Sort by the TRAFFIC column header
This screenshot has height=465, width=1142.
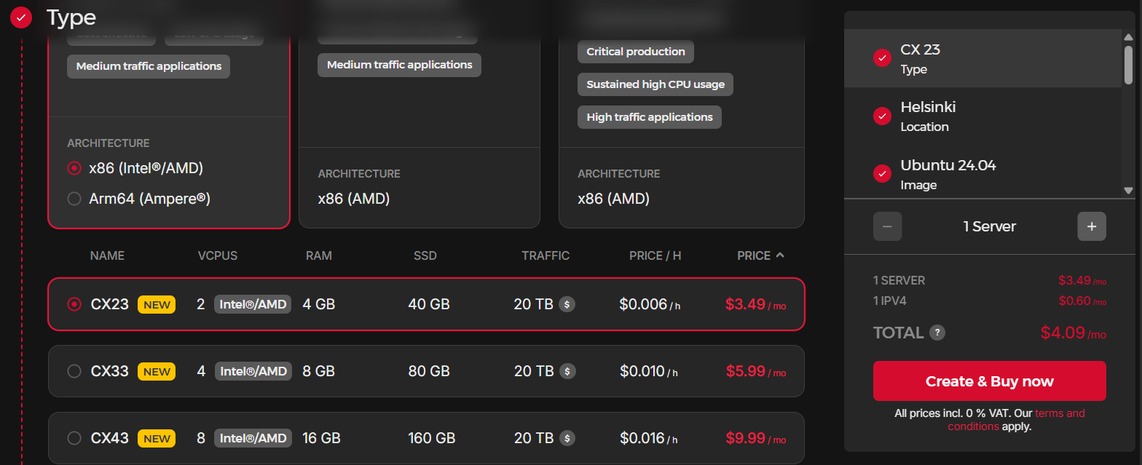point(546,255)
